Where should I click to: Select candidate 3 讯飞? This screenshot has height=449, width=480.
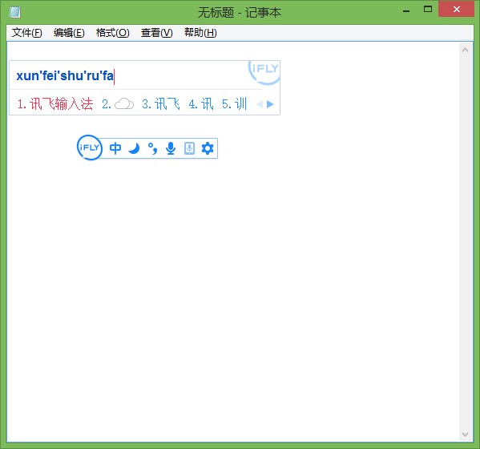click(161, 104)
